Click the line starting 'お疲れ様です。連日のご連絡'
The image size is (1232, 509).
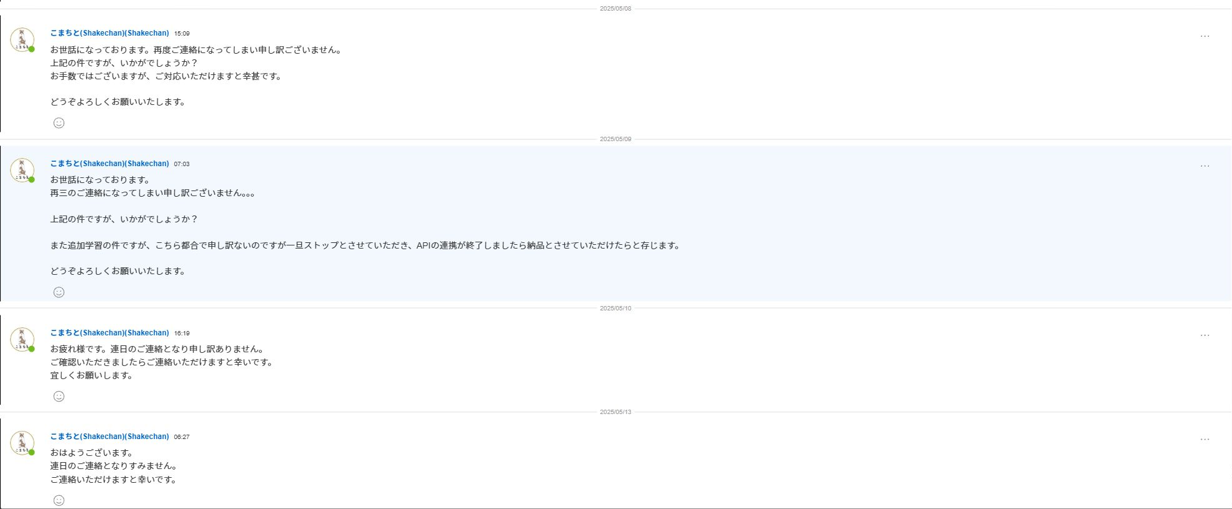(157, 349)
